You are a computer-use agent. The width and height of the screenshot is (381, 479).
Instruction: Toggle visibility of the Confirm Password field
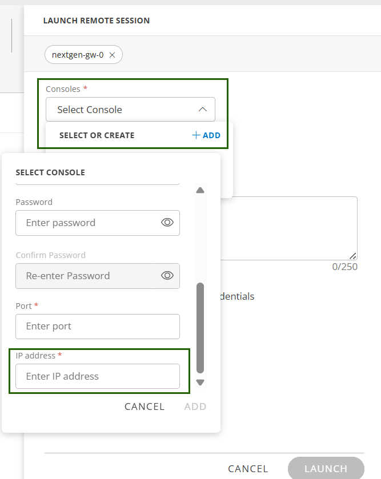[167, 276]
